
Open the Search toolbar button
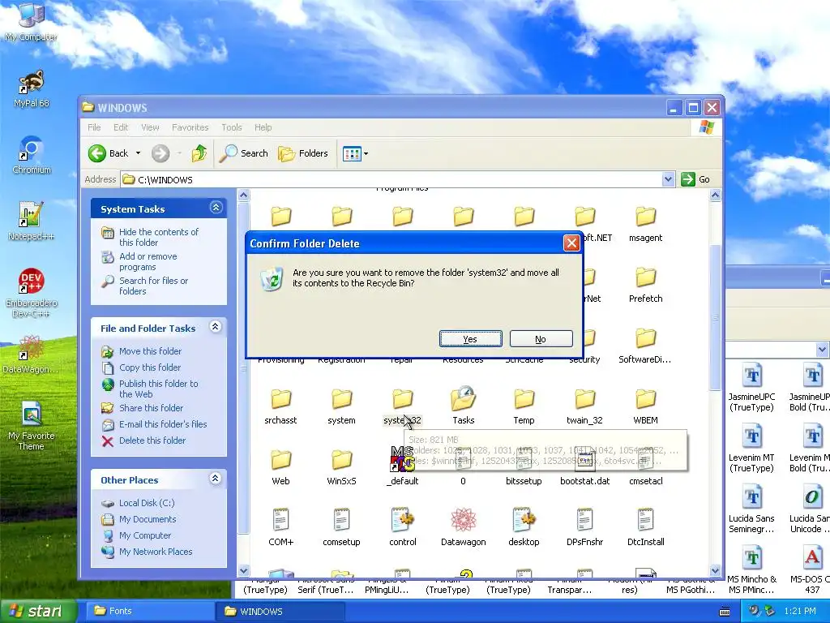click(x=243, y=153)
